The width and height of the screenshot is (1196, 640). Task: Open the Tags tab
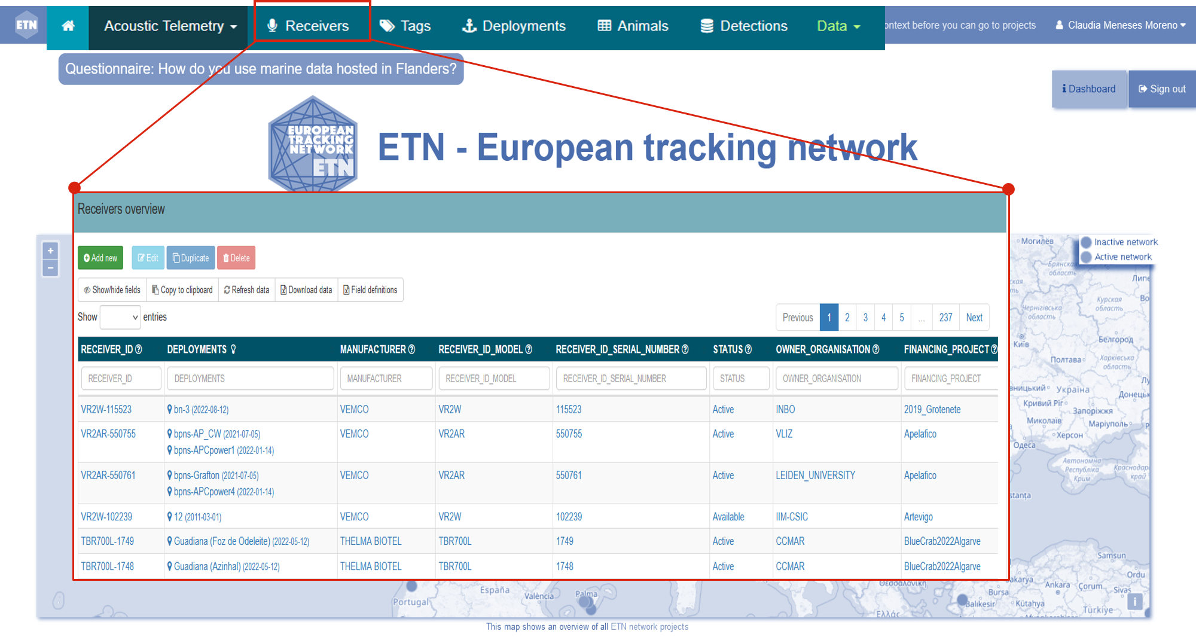coord(406,26)
